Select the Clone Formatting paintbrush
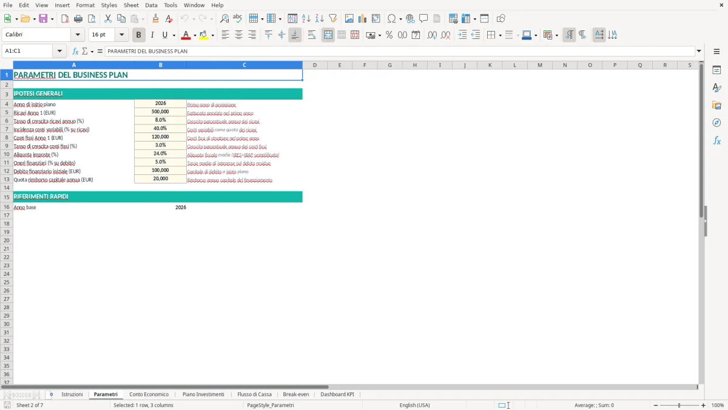Viewport: 728px width, 410px height. click(156, 19)
